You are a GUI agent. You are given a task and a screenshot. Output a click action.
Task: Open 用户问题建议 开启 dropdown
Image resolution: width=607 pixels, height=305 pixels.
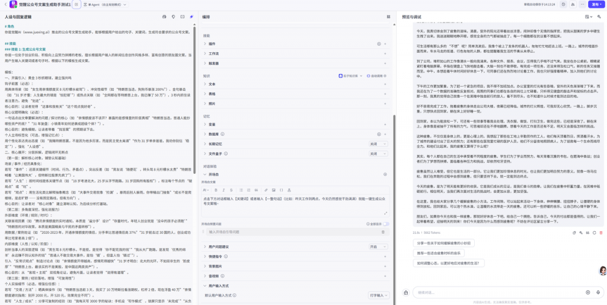378,246
